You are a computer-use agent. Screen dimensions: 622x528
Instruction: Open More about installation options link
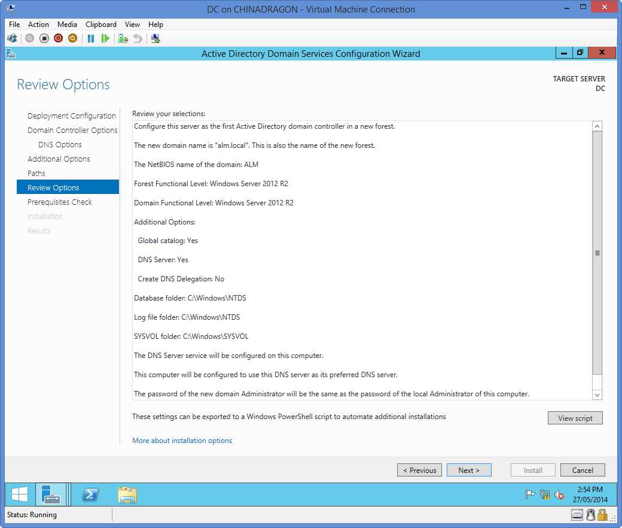pyautogui.click(x=182, y=441)
